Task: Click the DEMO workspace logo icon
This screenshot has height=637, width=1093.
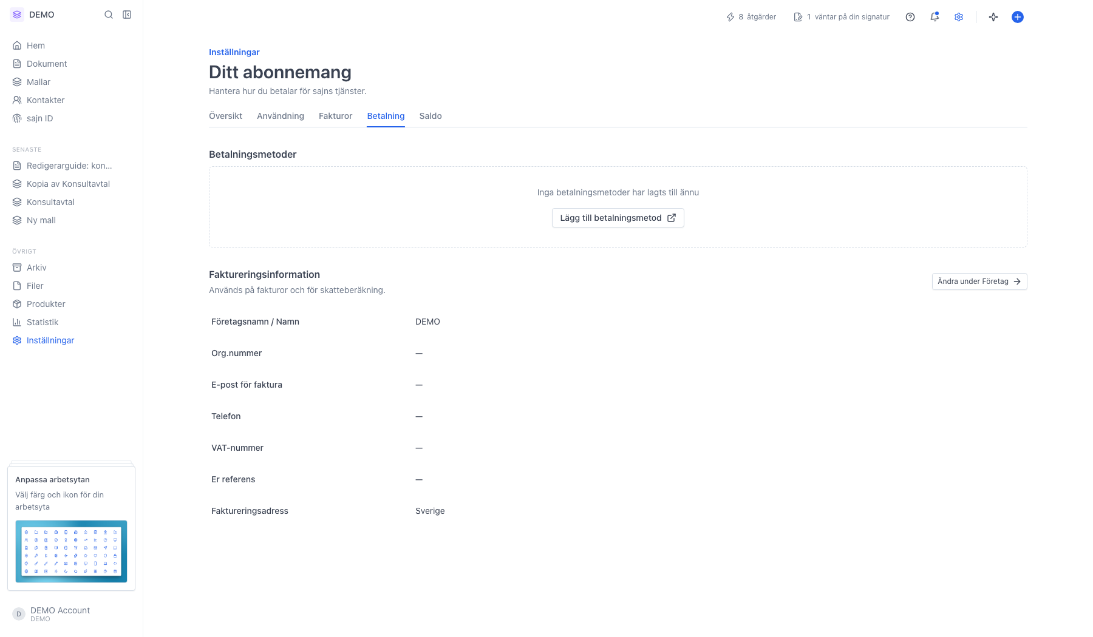Action: point(17,15)
